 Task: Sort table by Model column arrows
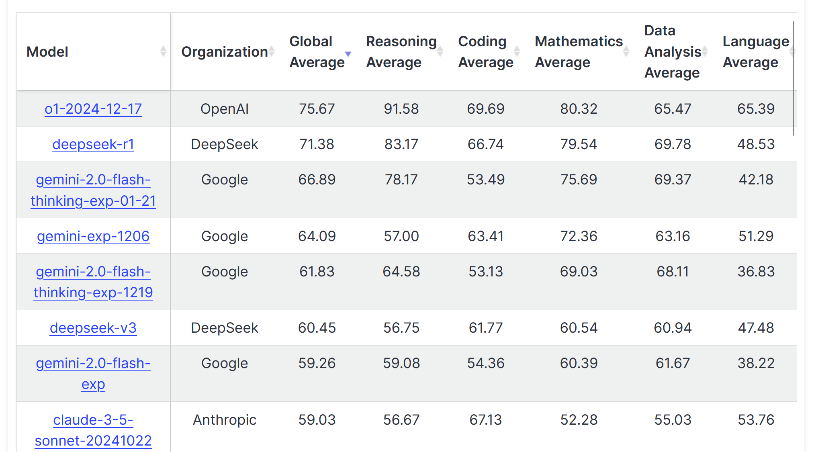click(x=163, y=51)
